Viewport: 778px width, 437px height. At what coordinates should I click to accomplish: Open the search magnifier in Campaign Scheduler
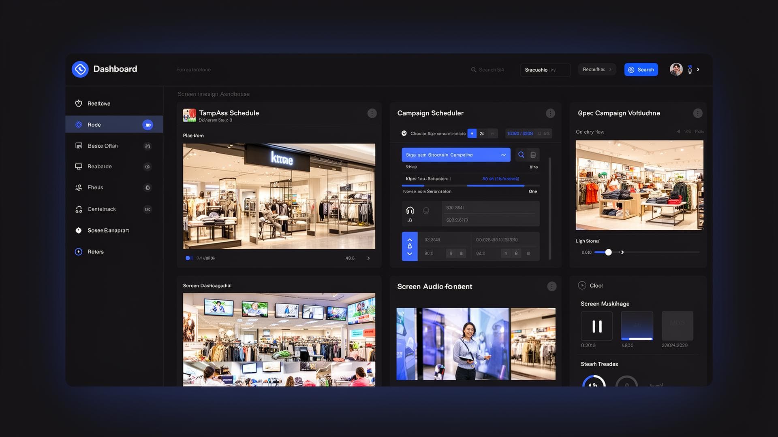click(x=521, y=155)
